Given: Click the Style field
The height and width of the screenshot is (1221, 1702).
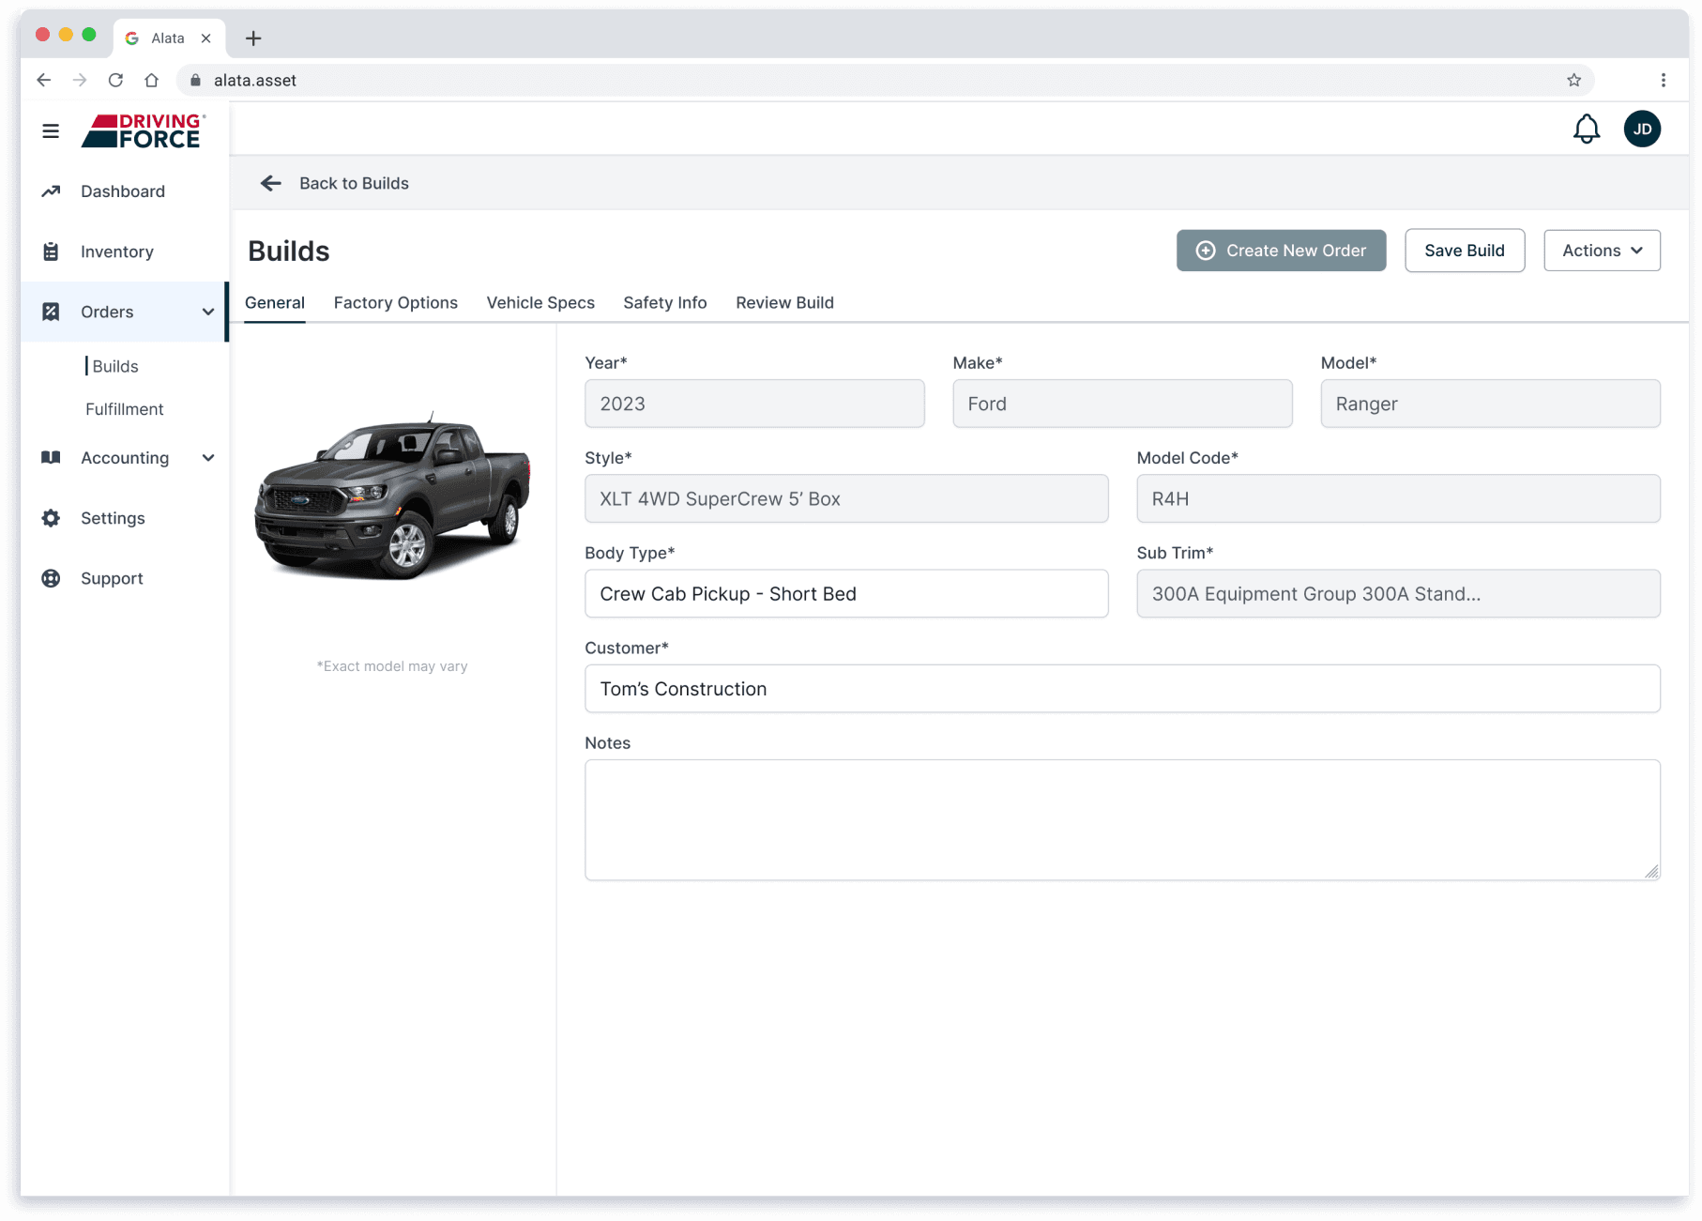Looking at the screenshot, I should point(846,498).
